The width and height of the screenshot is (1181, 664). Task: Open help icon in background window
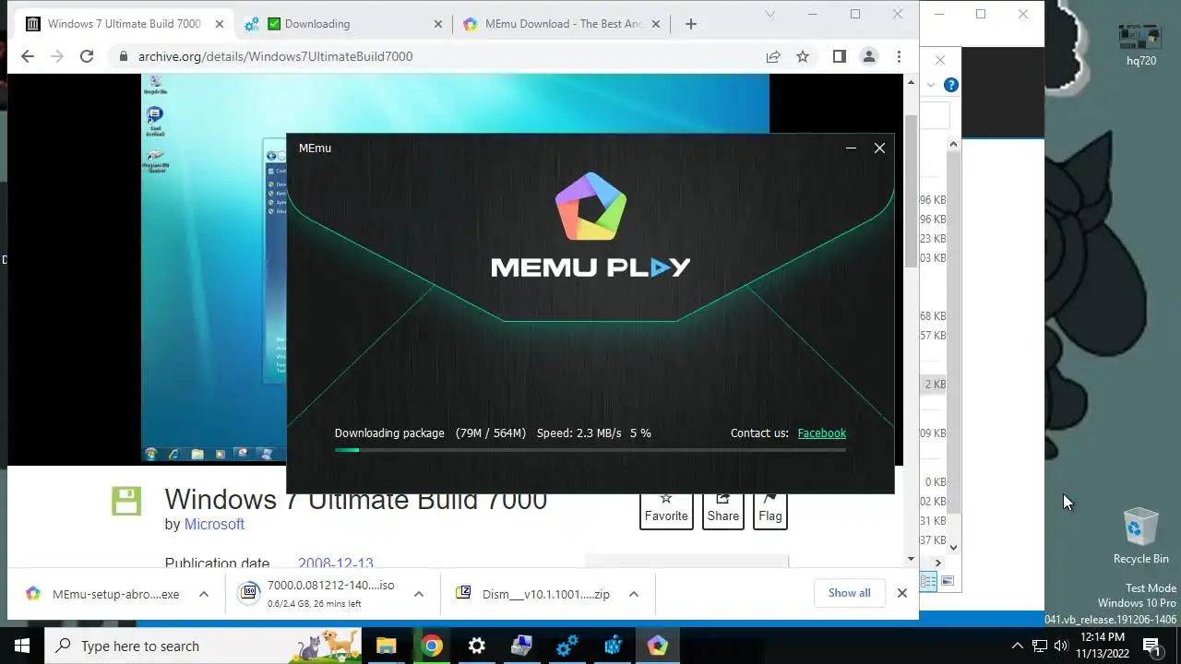coord(951,85)
